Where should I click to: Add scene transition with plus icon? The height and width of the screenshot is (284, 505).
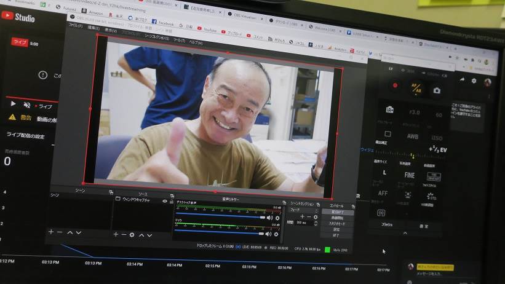(302, 216)
